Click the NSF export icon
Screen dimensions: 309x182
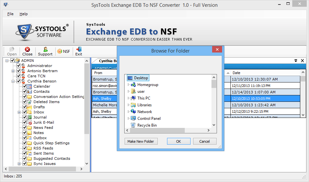coord(60,51)
